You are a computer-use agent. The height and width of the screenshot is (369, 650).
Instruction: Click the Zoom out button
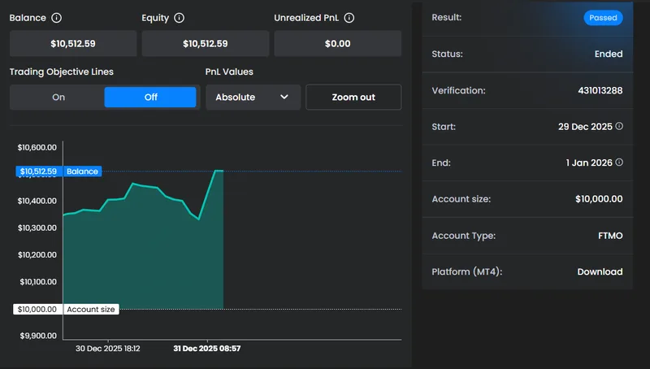(x=353, y=97)
